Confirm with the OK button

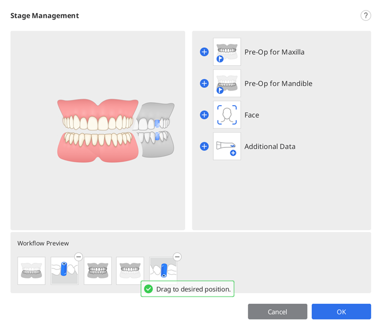click(x=341, y=312)
